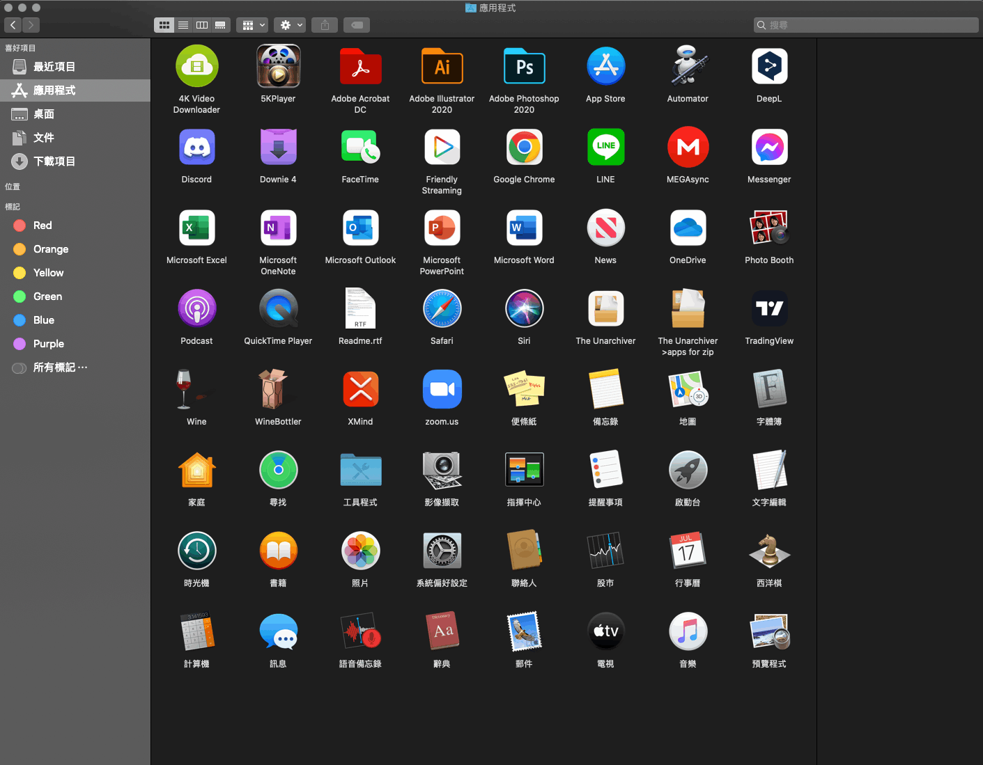
Task: Select the 語音備忘錄 icon
Action: (x=360, y=631)
